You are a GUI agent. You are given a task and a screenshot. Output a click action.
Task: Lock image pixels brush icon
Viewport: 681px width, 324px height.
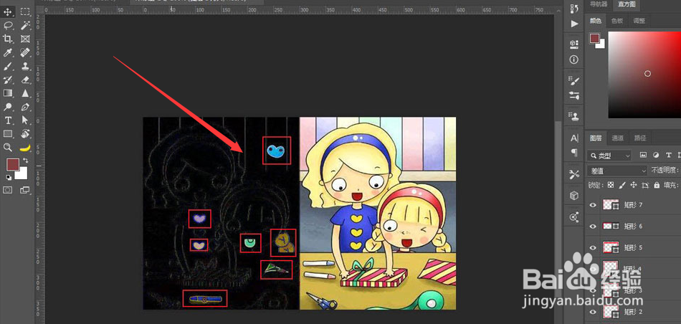click(622, 185)
